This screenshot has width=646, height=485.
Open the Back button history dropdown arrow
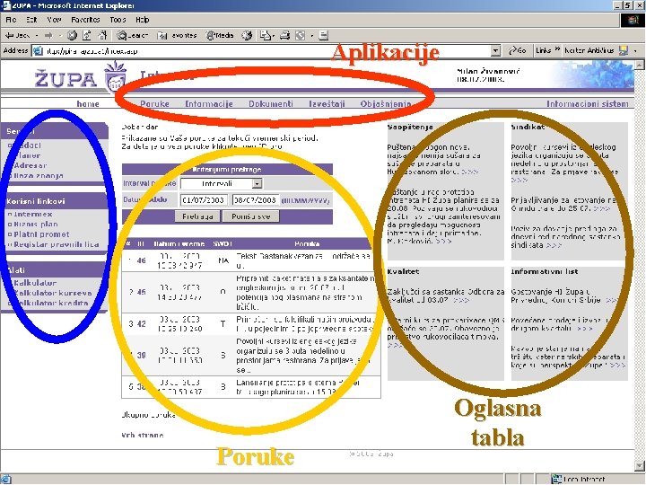pos(37,35)
